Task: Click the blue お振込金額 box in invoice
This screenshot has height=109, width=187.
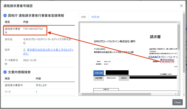Action: point(98,73)
